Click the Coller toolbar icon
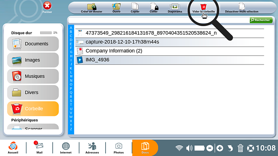The width and height of the screenshot is (278, 156). coord(154,8)
